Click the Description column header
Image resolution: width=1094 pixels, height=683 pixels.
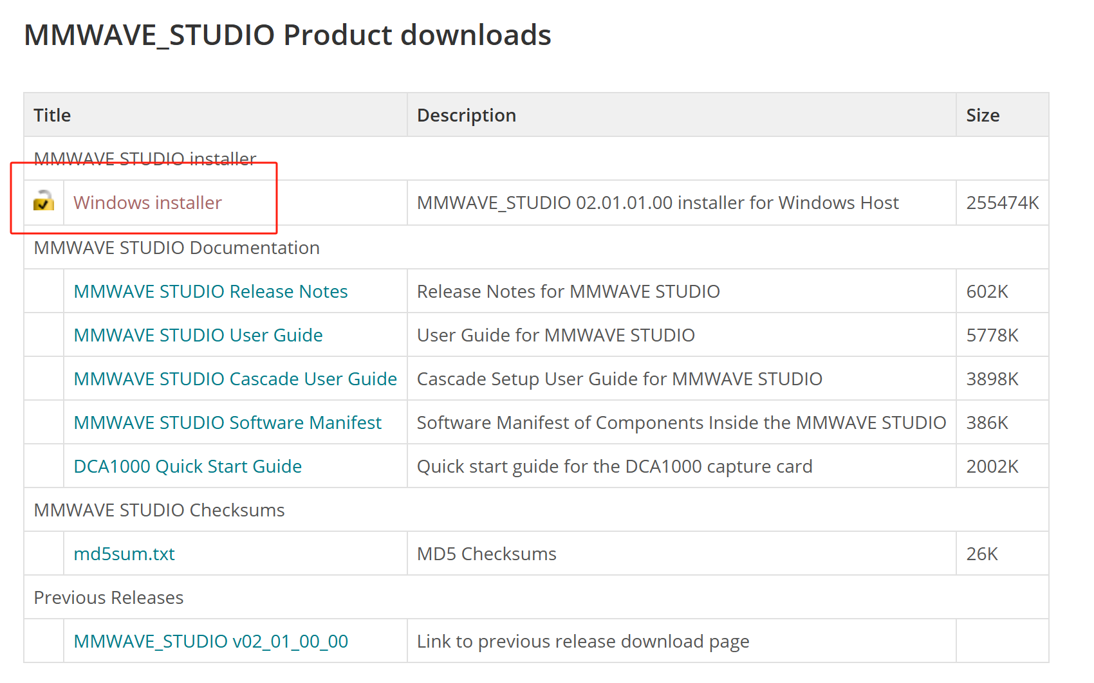point(467,115)
